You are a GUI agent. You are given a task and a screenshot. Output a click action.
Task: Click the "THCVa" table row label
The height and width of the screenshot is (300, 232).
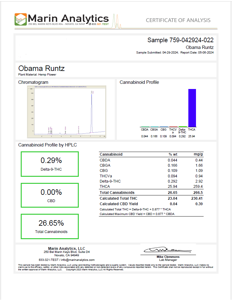point(106,176)
